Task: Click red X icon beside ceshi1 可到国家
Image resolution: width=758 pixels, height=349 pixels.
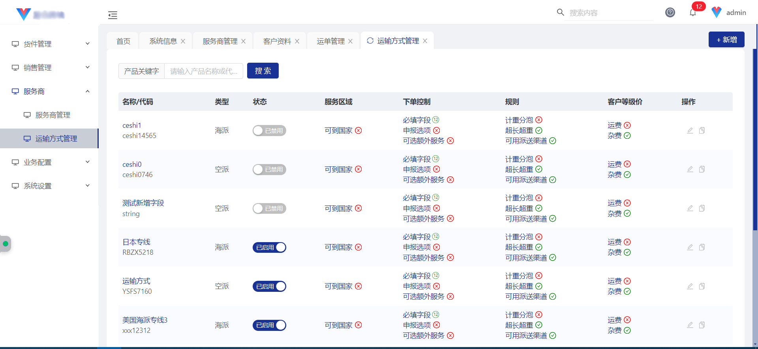Action: pyautogui.click(x=358, y=131)
